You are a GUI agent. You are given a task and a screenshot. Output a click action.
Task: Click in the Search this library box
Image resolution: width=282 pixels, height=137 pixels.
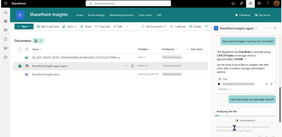point(128,3)
